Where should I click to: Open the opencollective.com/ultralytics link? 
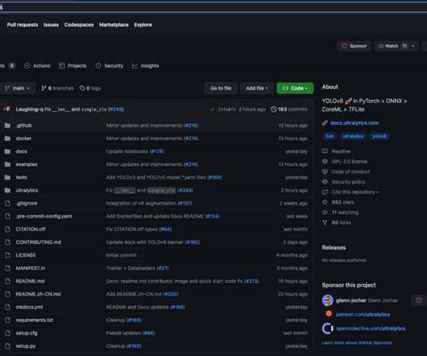point(371,329)
